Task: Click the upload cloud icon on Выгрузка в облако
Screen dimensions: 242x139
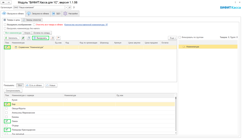Action: 4,13
